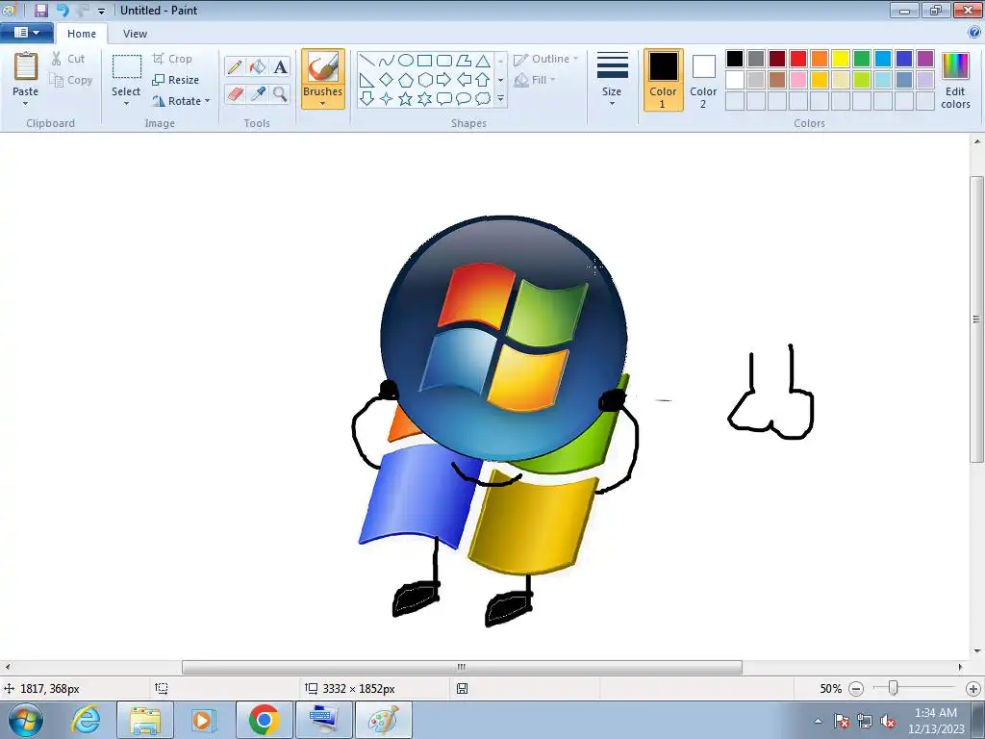985x739 pixels.
Task: Activate Color 2 background selector
Action: (703, 80)
